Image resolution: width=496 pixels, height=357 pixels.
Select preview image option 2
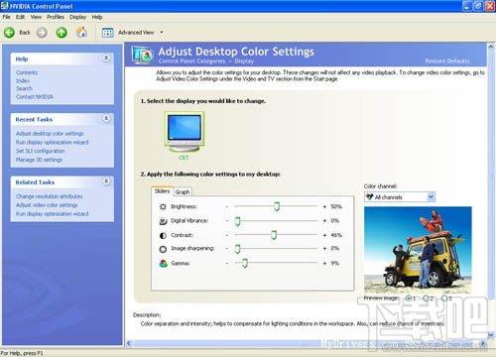pos(427,298)
